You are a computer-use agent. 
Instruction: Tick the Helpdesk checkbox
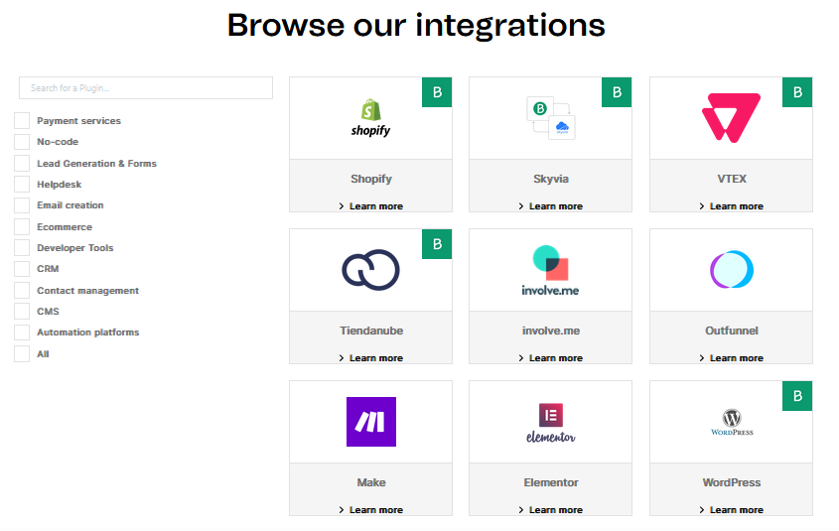22,184
